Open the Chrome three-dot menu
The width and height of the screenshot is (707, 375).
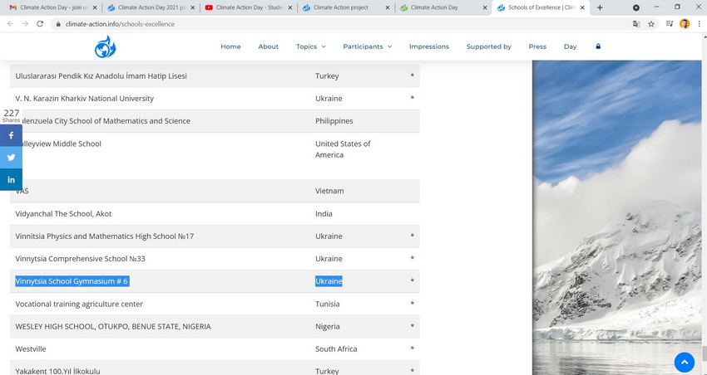tap(699, 24)
